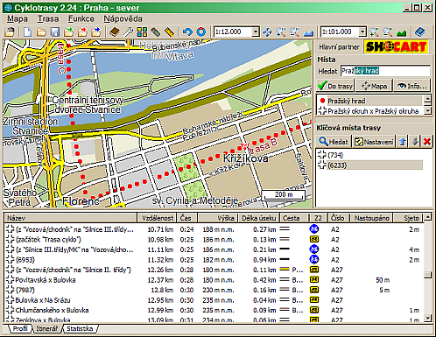Select the Bulovka x Na Srázu row
Image resolution: width=436 pixels, height=337 pixels.
click(x=214, y=300)
